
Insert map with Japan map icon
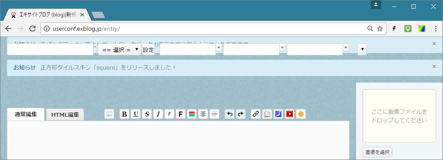[x=278, y=114]
